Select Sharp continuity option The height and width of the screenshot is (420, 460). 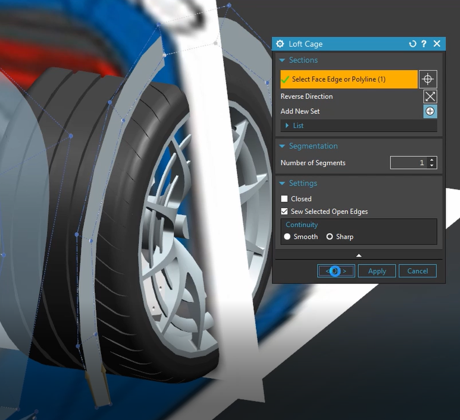(x=330, y=236)
